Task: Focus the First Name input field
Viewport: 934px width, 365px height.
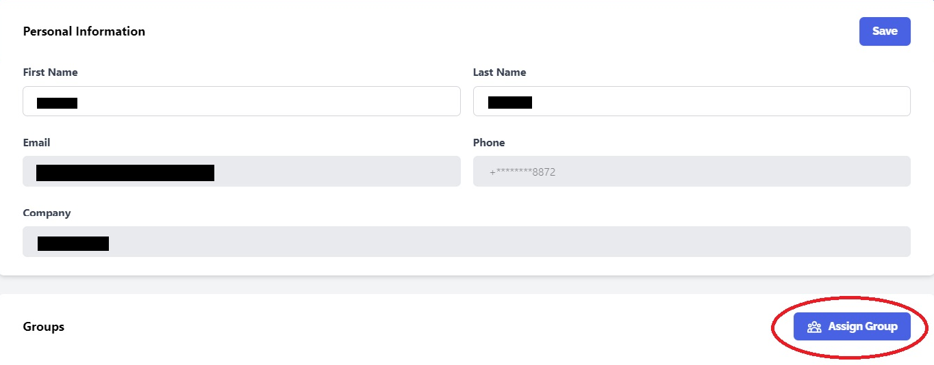Action: 242,101
